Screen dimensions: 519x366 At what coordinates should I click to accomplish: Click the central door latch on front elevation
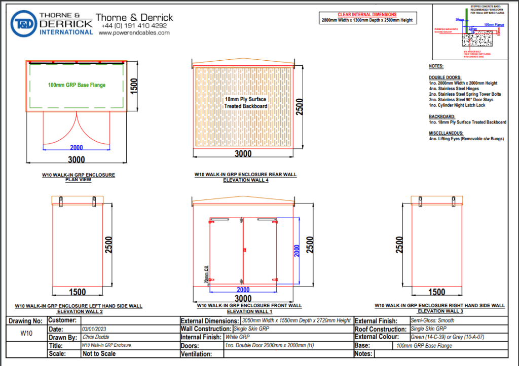[x=245, y=250]
